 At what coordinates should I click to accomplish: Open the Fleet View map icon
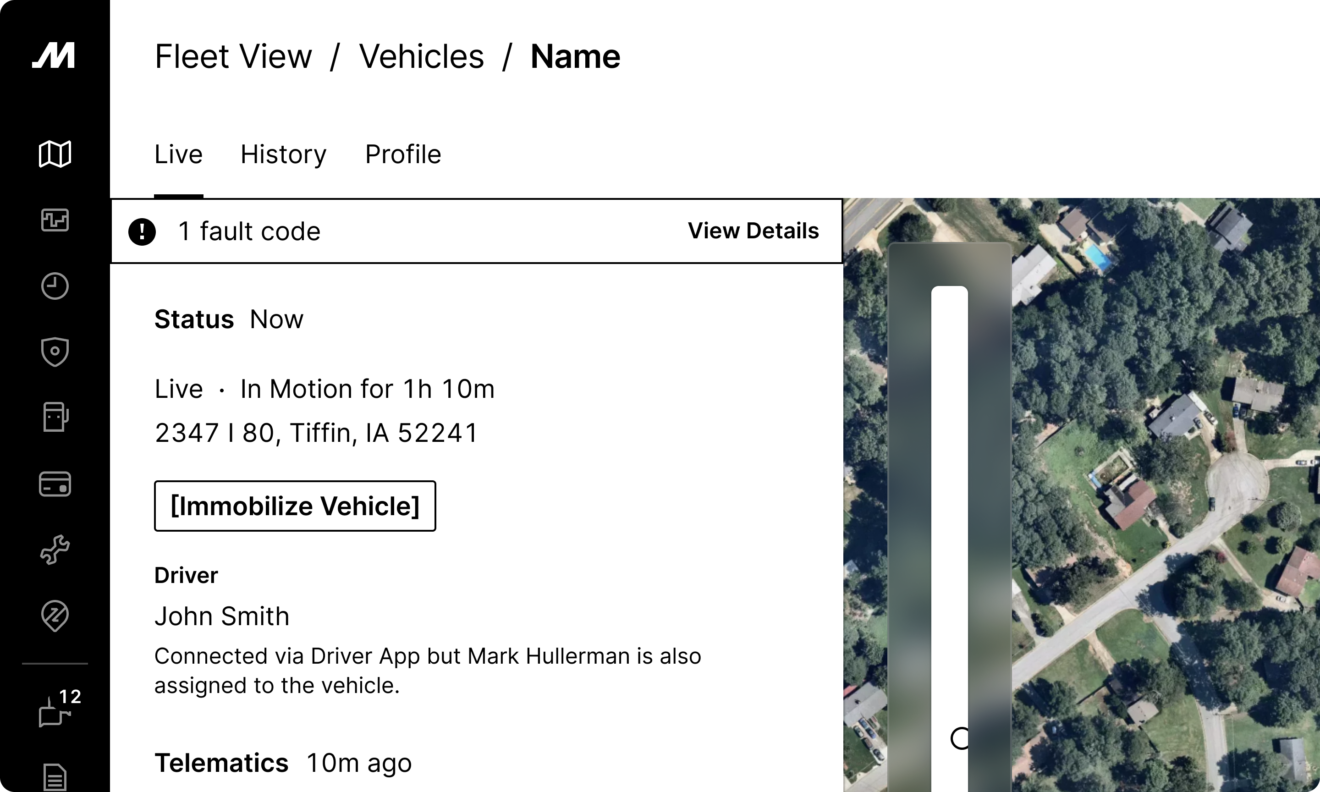[55, 154]
